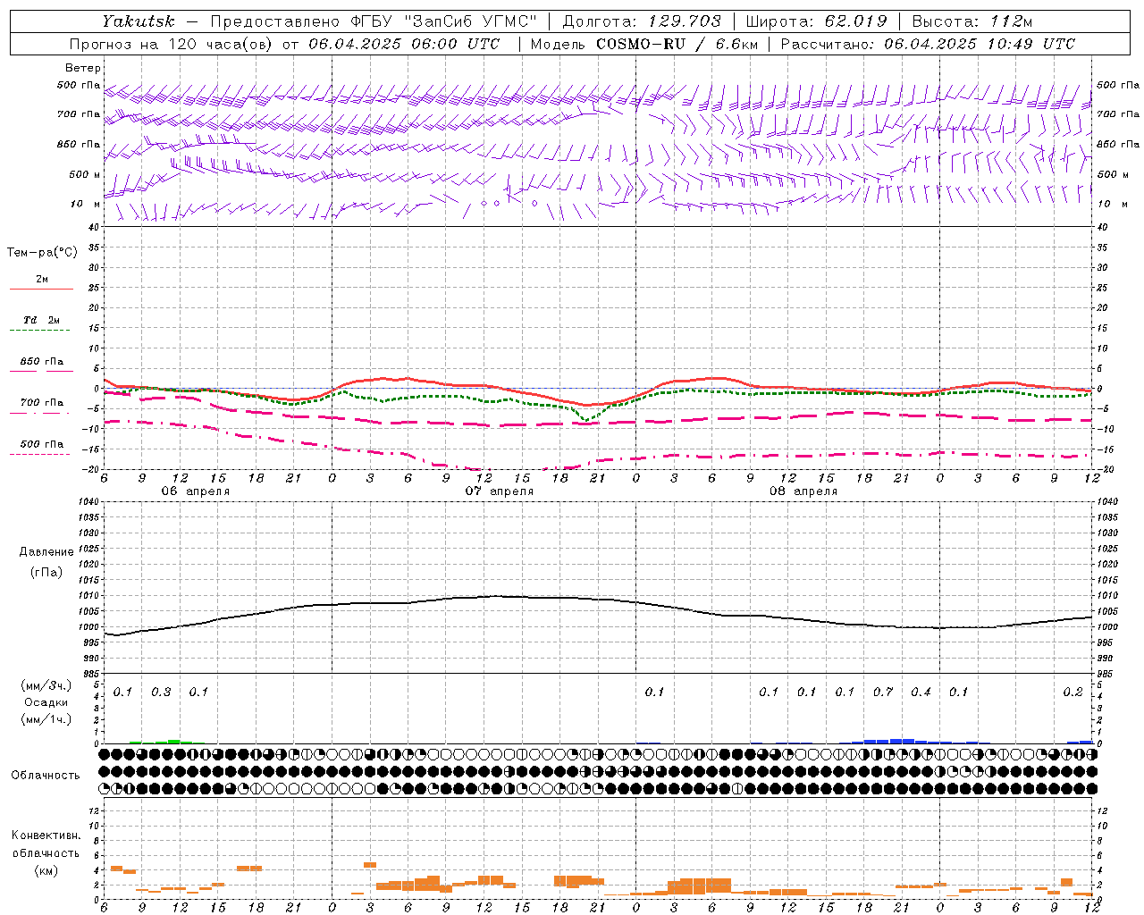Click the Рассчитано: 06.04.2025 10:49 UTC text
The width and height of the screenshot is (1144, 915).
point(928,44)
